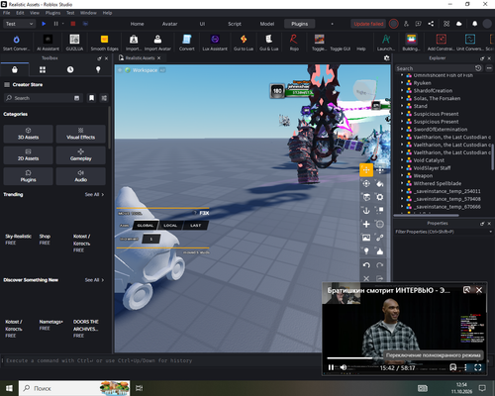Viewport: 495px width, 396px height.
Task: Select the F3X Resize tool
Action: 380,170
